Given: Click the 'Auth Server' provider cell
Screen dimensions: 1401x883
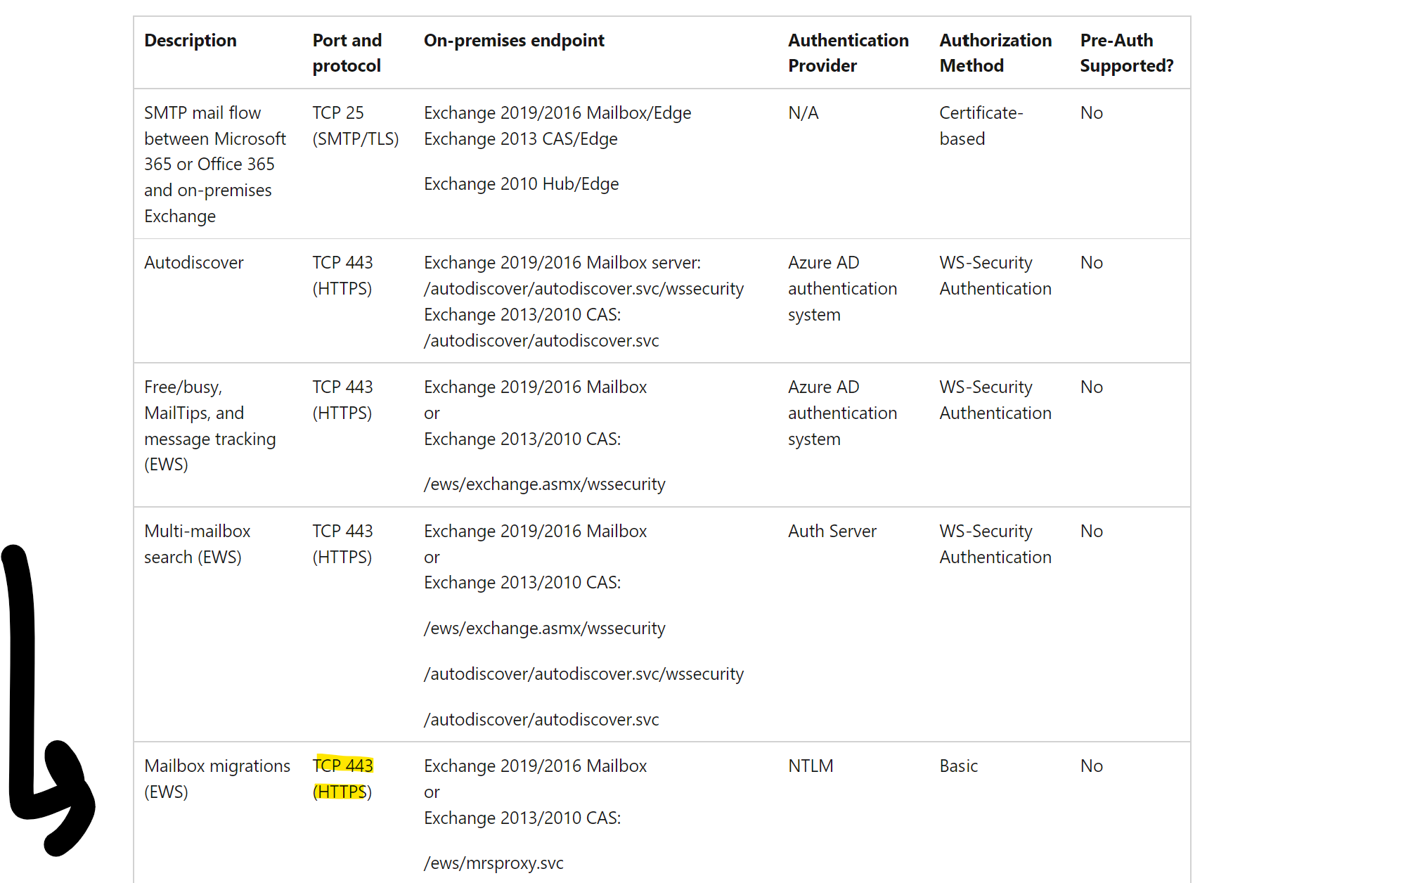Looking at the screenshot, I should click(x=832, y=531).
